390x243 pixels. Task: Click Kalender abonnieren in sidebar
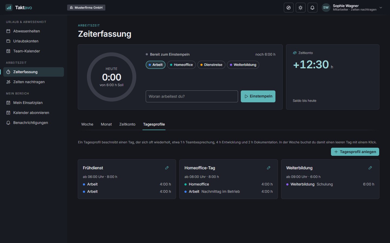coord(34,113)
